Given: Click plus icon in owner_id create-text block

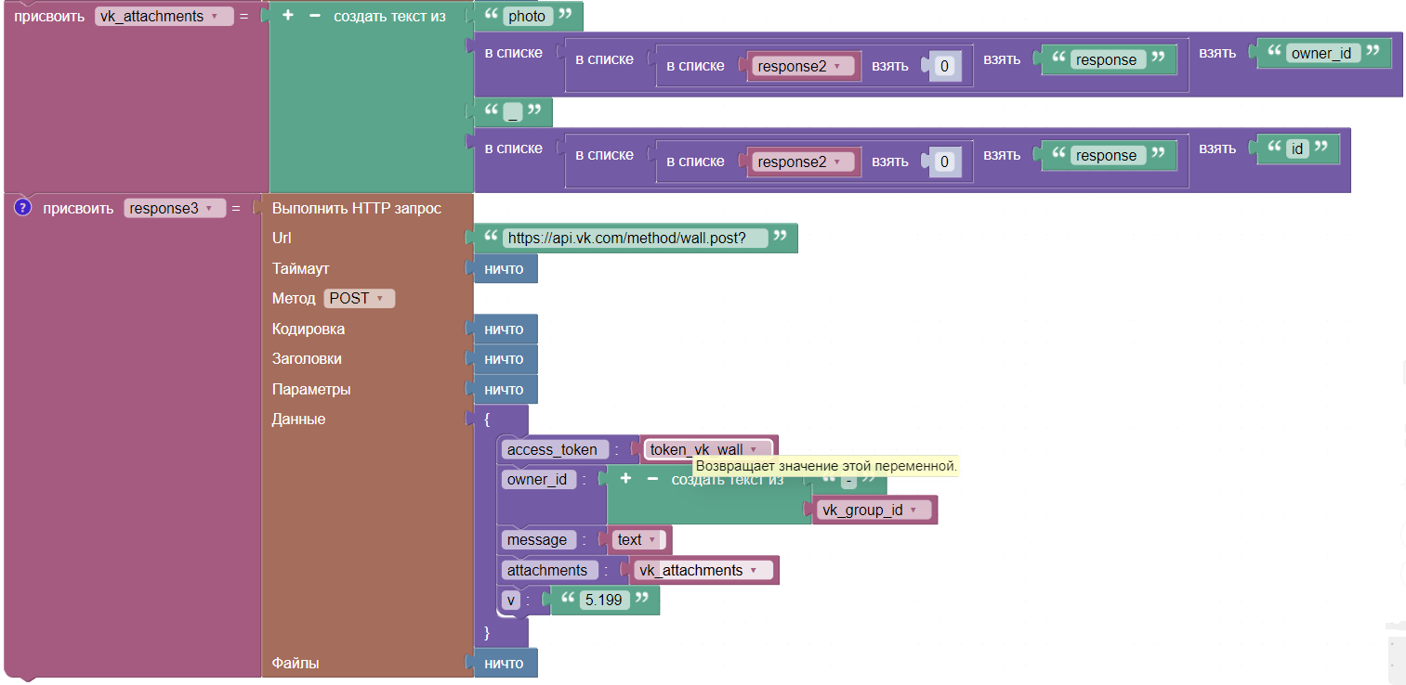Looking at the screenshot, I should pos(626,479).
